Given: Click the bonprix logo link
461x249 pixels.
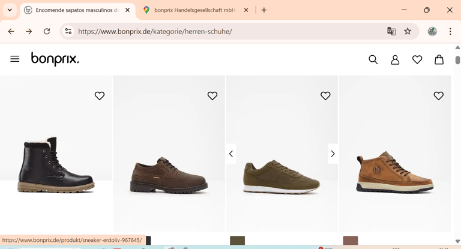Looking at the screenshot, I should click(x=55, y=59).
